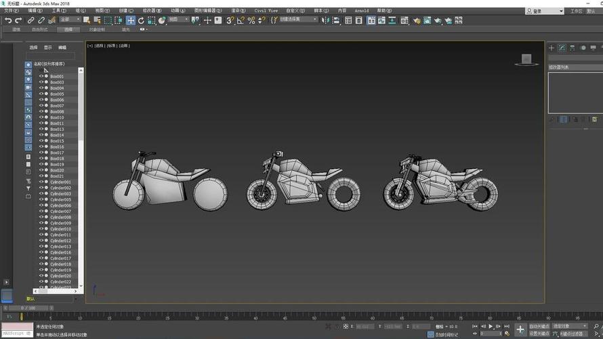Open the Modify tab in command panel
This screenshot has height=339, width=603.
562,47
